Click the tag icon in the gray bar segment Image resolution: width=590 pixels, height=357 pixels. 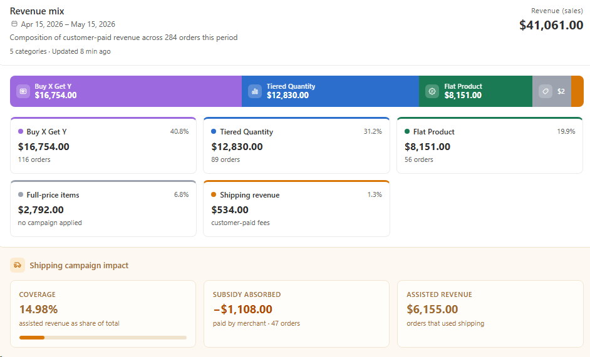[x=546, y=91]
